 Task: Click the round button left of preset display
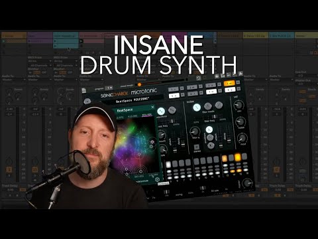click(x=87, y=101)
